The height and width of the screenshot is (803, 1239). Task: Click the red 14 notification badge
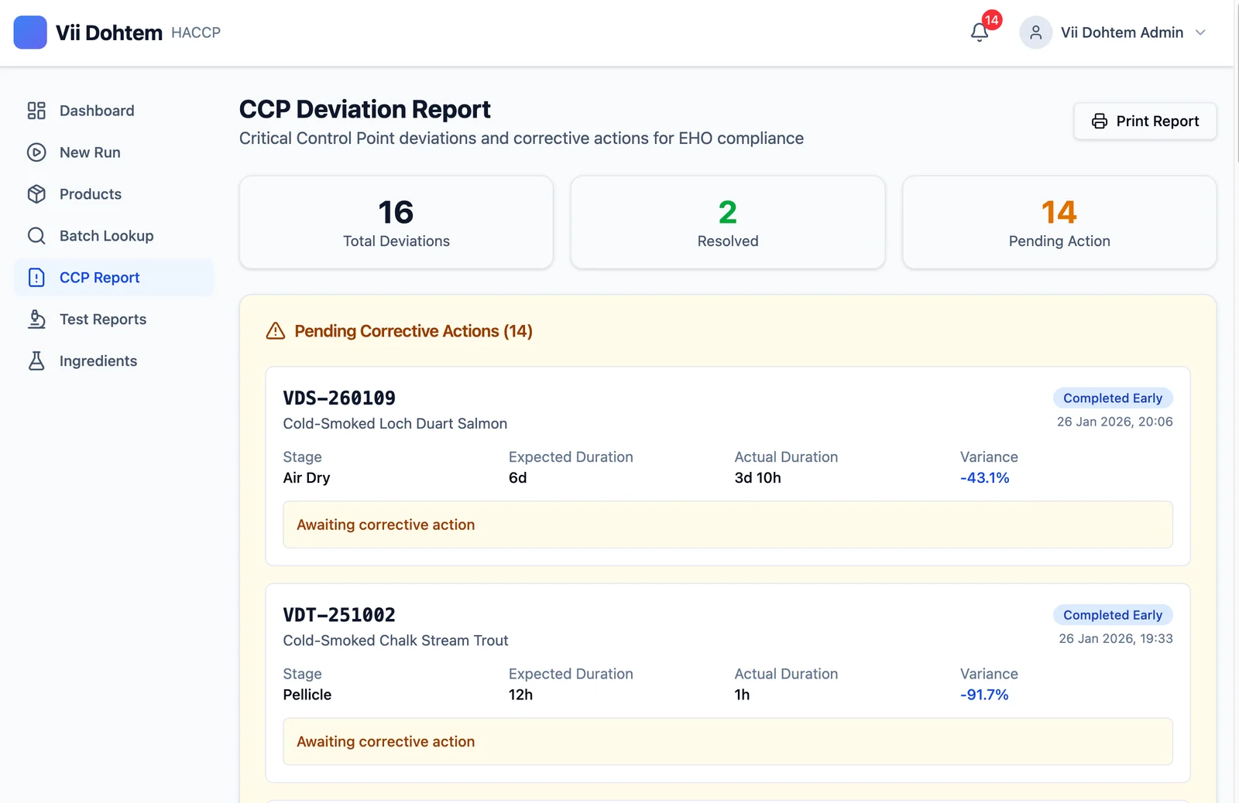tap(992, 20)
